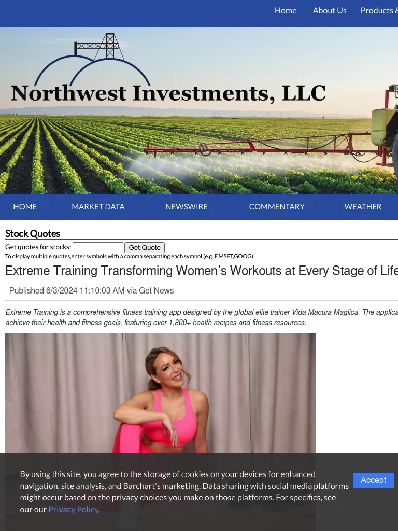Go to the WEATHER section
The image size is (398, 531).
pos(363,206)
